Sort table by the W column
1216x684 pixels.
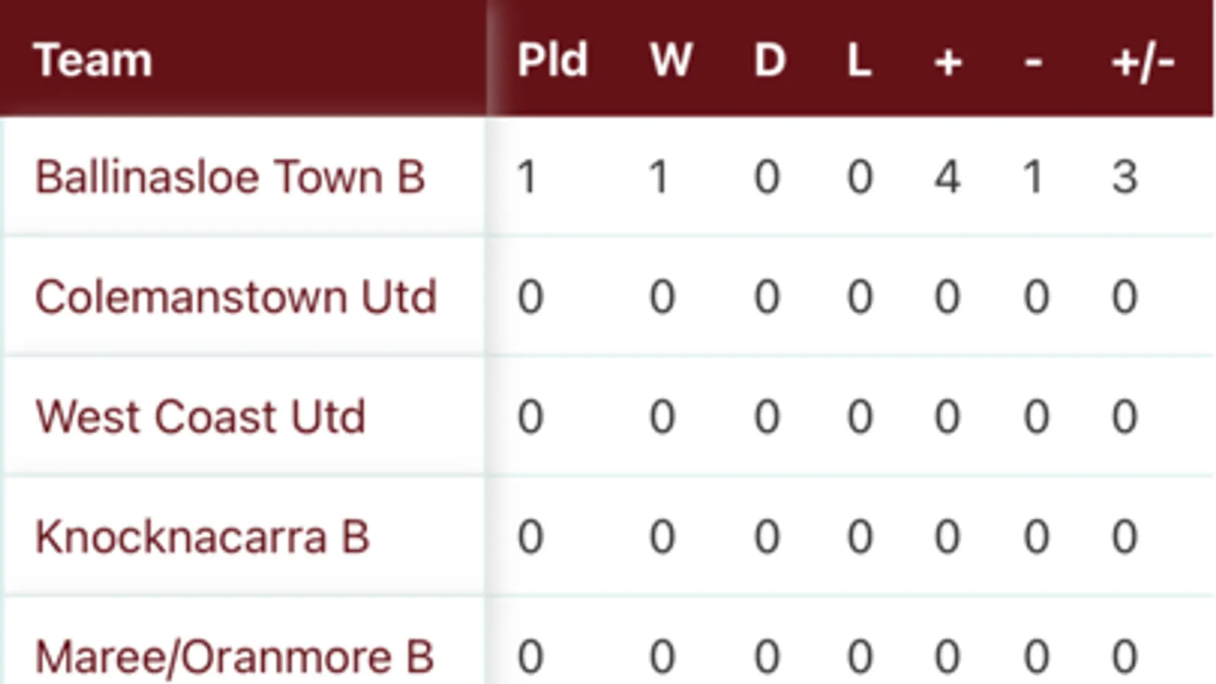click(671, 59)
